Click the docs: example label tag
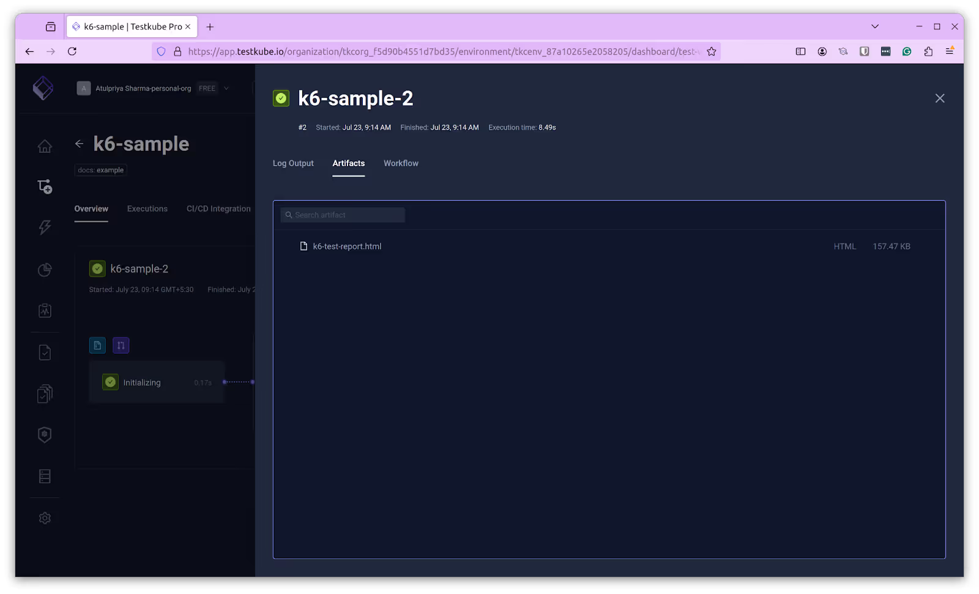Screen dimensions: 979x594 (x=101, y=170)
